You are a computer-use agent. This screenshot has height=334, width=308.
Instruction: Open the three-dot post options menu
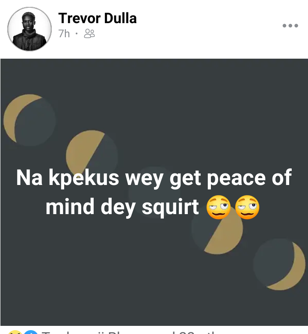[x=290, y=26]
